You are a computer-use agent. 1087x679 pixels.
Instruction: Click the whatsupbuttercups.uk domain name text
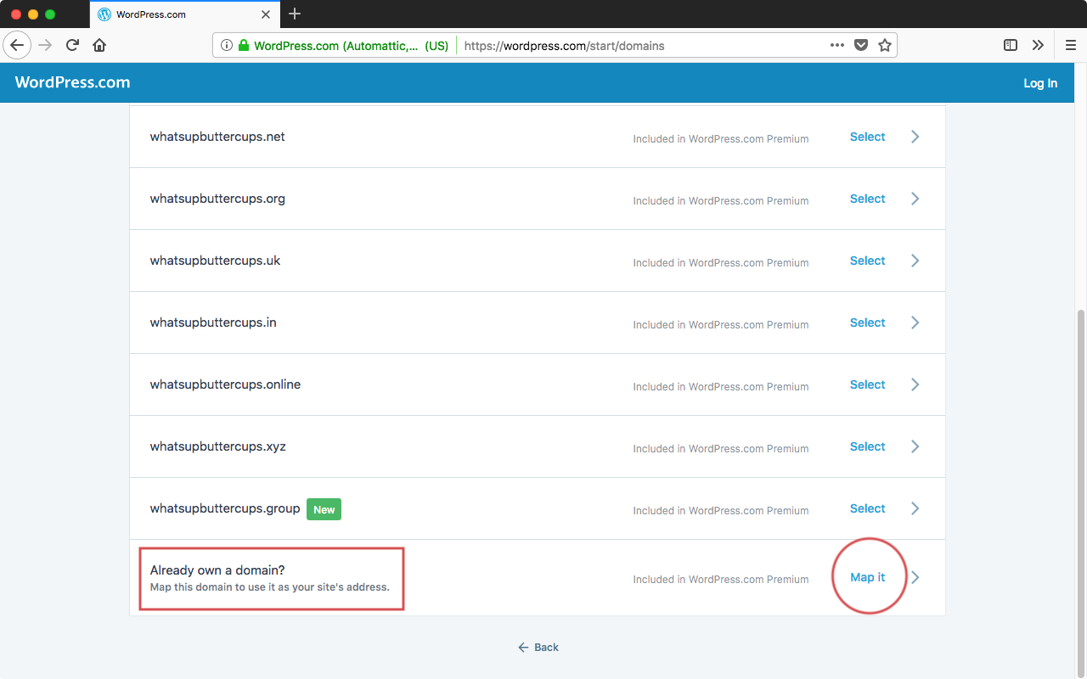(x=215, y=261)
